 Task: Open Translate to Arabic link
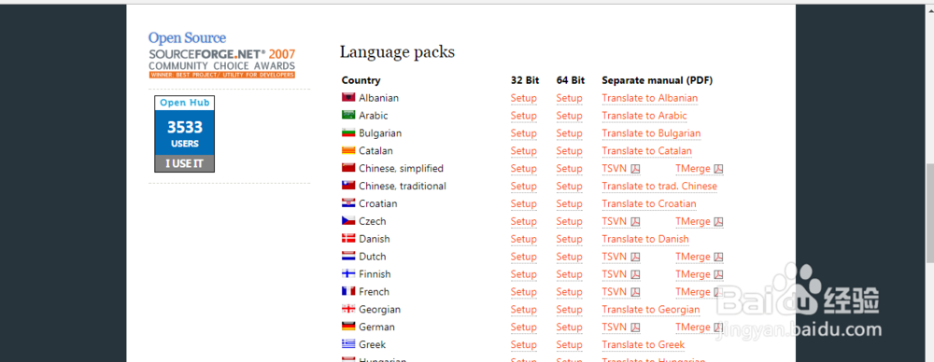click(x=644, y=116)
